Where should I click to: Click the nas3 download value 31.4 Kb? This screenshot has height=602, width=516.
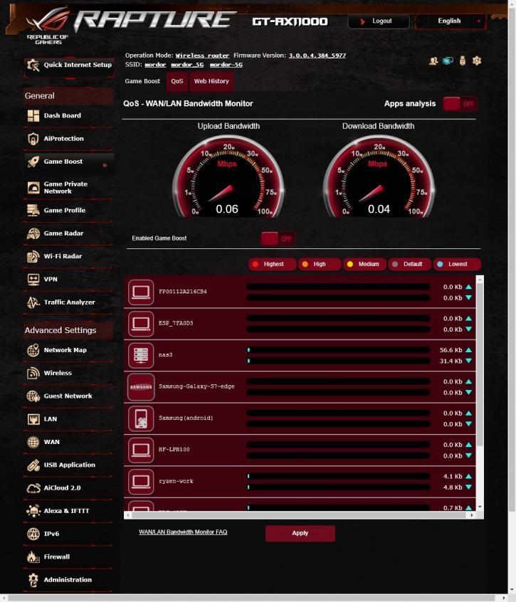(x=451, y=361)
